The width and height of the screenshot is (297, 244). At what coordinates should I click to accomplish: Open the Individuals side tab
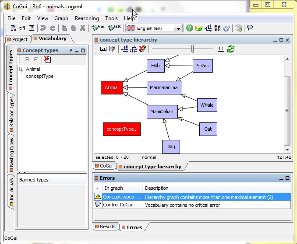coord(11,192)
